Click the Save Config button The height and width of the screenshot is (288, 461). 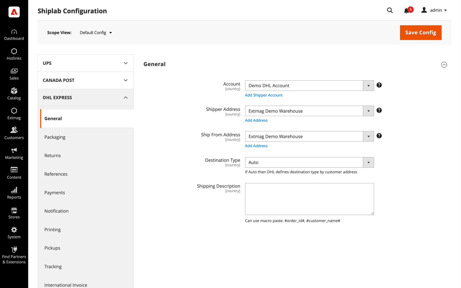pos(420,33)
